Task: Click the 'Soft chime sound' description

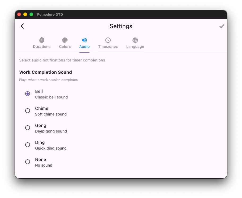Action: point(51,114)
